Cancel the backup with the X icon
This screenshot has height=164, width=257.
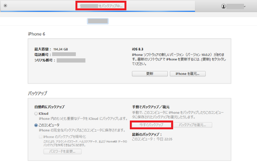pyautogui.click(x=5, y=6)
